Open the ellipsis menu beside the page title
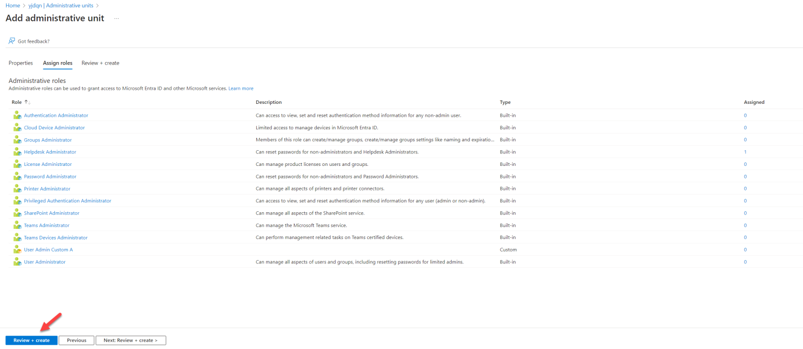803x349 pixels. (x=116, y=19)
